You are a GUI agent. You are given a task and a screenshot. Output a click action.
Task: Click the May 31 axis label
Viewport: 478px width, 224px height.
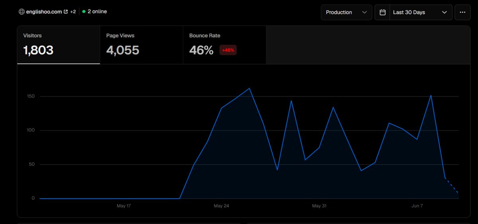click(x=319, y=206)
